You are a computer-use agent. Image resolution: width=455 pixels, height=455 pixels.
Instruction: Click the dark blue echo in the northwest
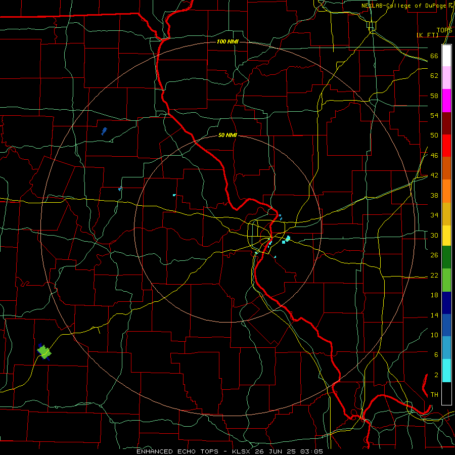(x=104, y=131)
